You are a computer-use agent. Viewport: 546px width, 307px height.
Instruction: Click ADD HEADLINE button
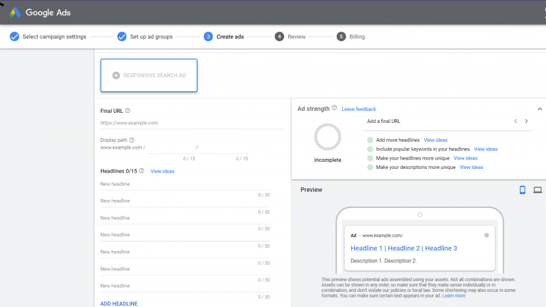pos(119,303)
